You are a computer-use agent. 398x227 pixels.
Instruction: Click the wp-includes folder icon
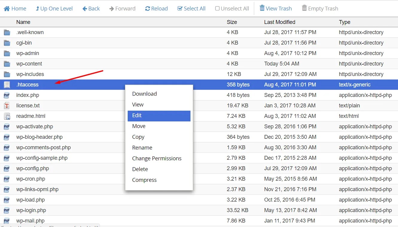7,74
